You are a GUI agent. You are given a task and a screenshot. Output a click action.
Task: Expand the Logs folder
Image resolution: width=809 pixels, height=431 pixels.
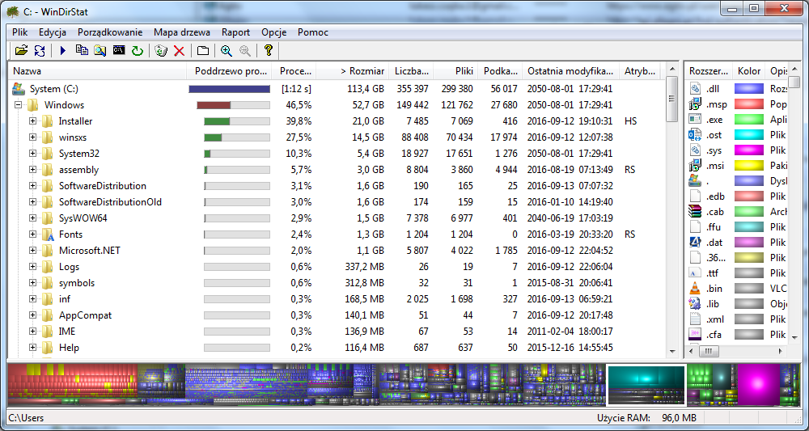tap(33, 267)
